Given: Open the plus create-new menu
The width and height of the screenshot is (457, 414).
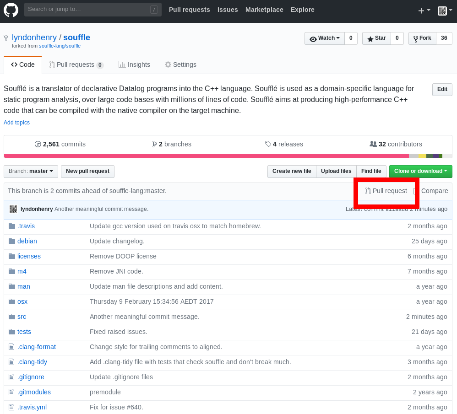Looking at the screenshot, I should pos(424,11).
